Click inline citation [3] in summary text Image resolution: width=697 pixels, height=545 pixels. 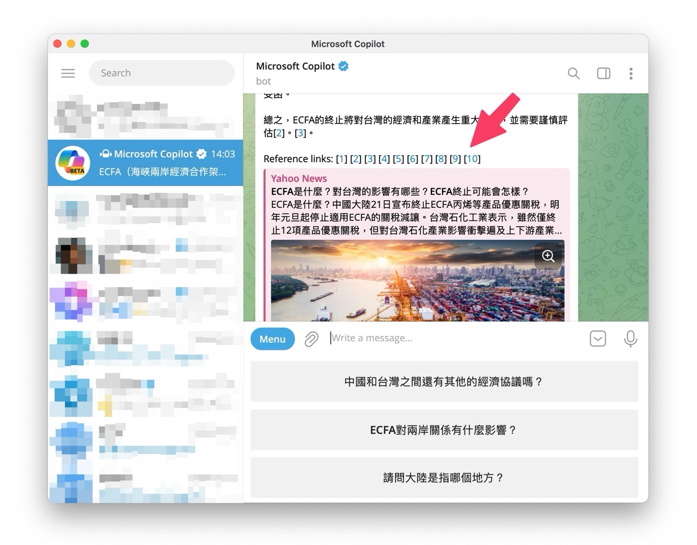point(300,133)
